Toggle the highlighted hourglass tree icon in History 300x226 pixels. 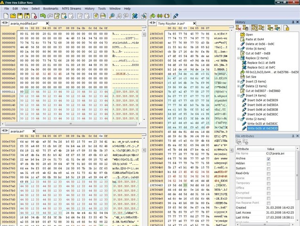coord(254,28)
